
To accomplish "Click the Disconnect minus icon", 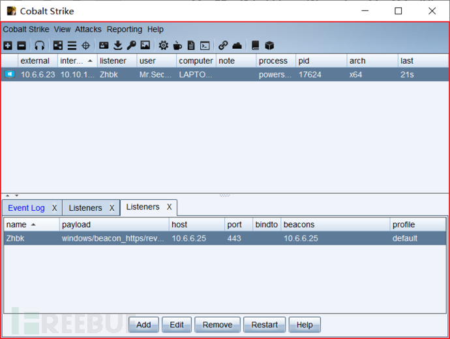I will point(22,46).
